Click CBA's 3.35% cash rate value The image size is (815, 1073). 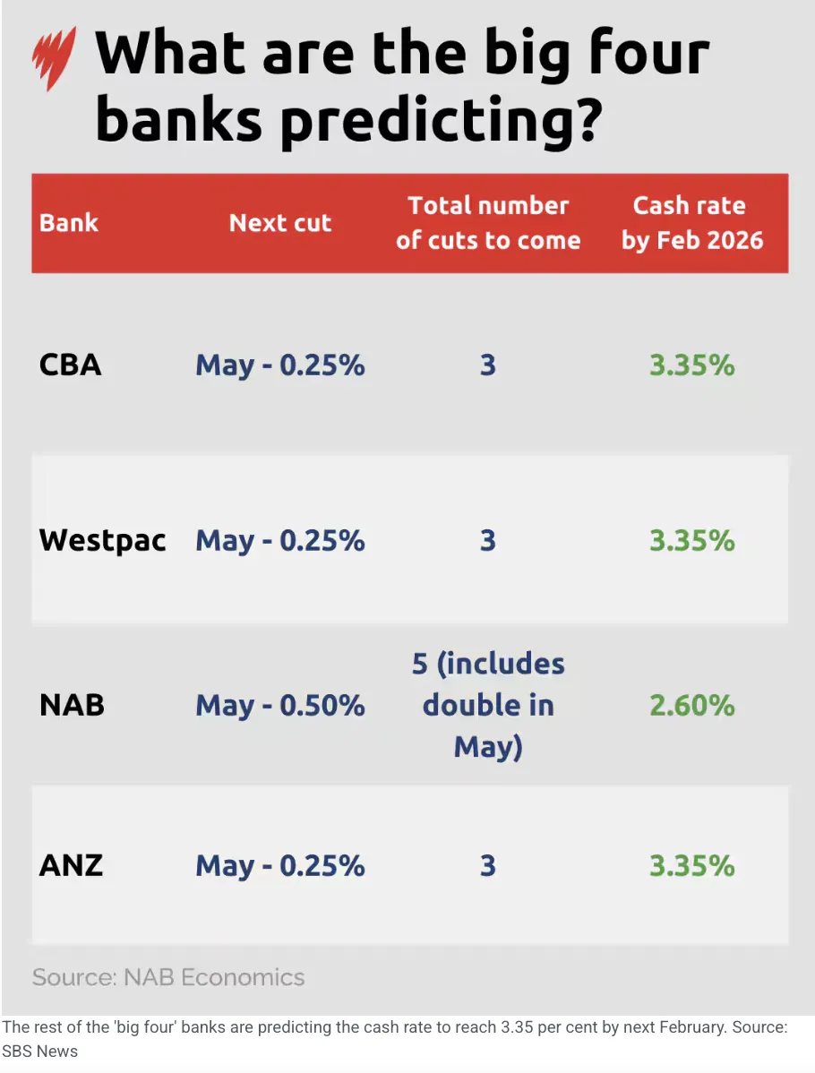tap(691, 365)
